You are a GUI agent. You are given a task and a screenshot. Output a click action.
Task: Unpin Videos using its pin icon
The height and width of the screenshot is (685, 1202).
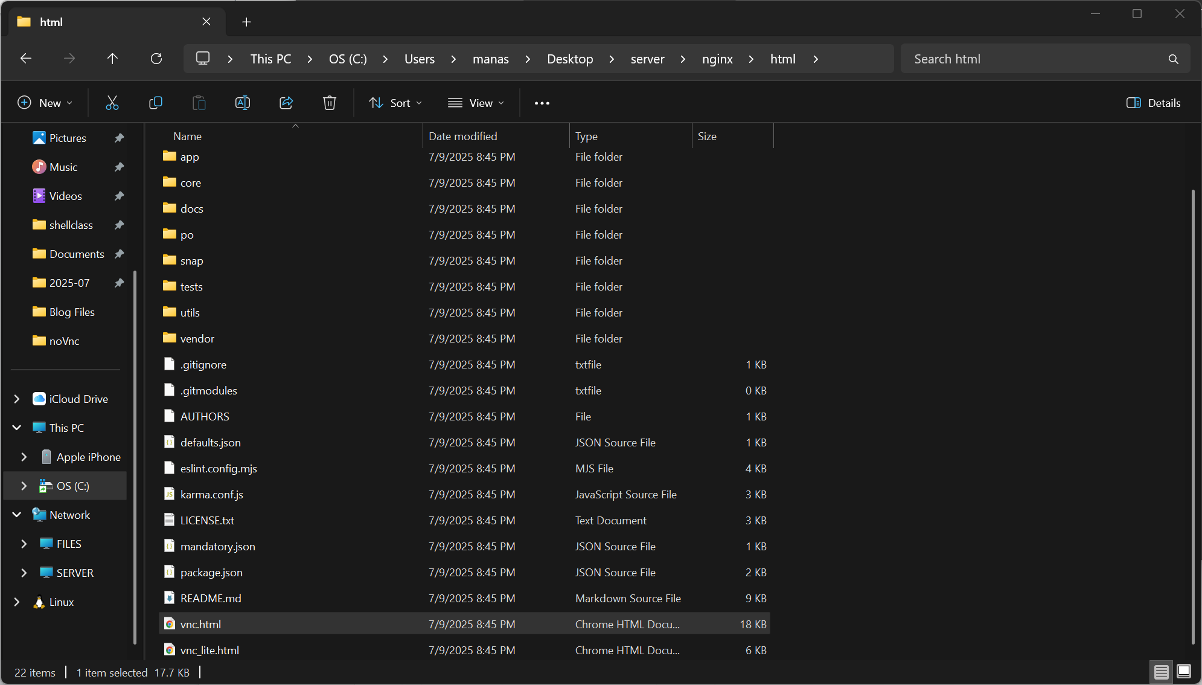pos(120,196)
